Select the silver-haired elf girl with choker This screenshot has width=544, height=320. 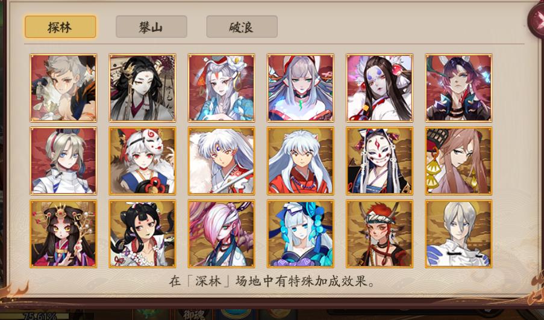(x=301, y=88)
